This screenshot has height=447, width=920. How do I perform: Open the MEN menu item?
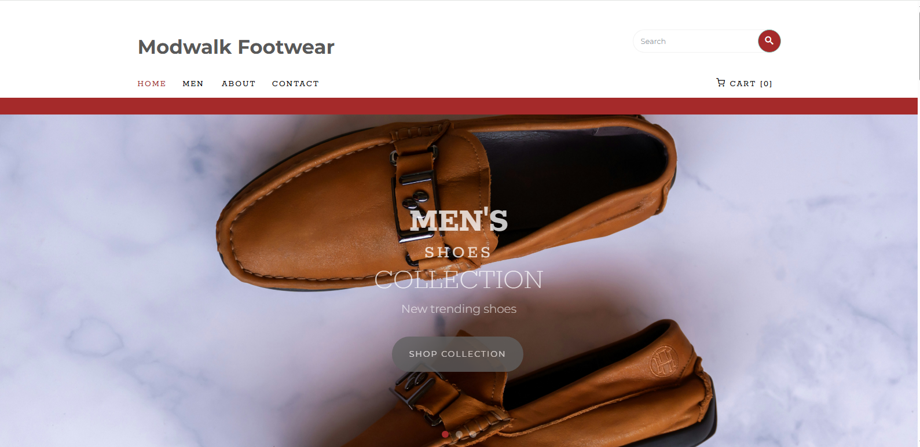(x=193, y=84)
